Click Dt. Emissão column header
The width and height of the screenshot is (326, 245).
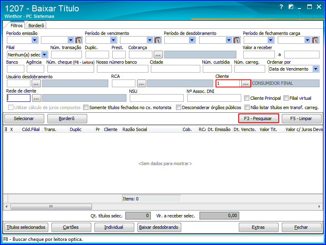point(219,129)
